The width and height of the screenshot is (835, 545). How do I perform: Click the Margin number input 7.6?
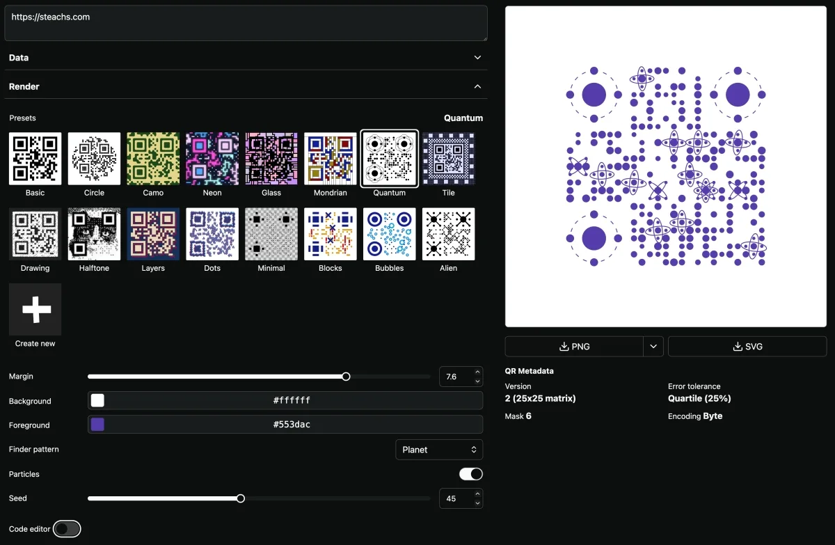tap(456, 377)
